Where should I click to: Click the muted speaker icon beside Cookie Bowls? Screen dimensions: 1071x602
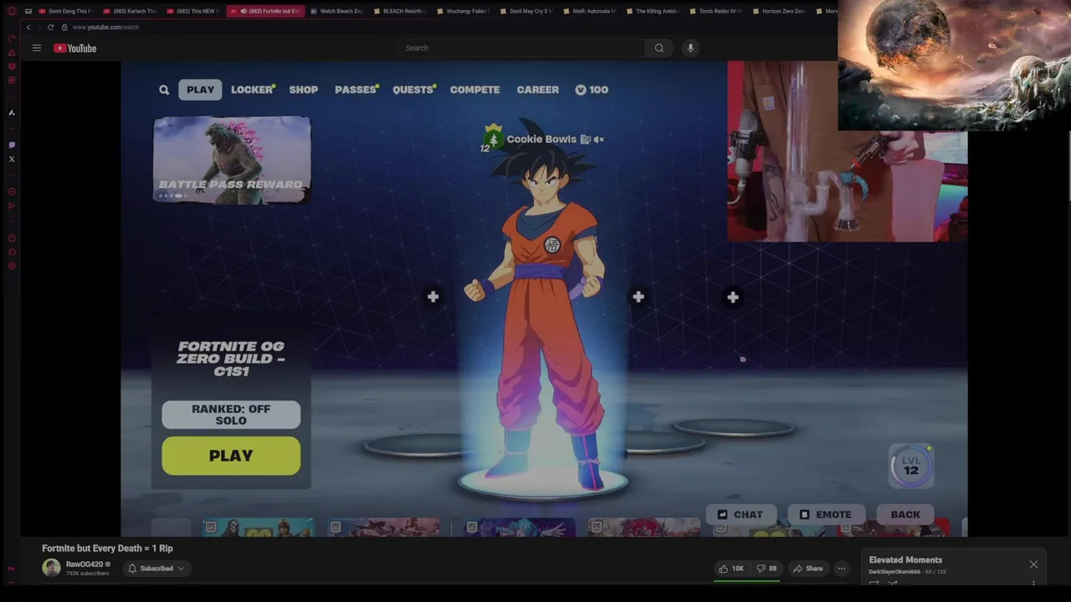point(598,140)
